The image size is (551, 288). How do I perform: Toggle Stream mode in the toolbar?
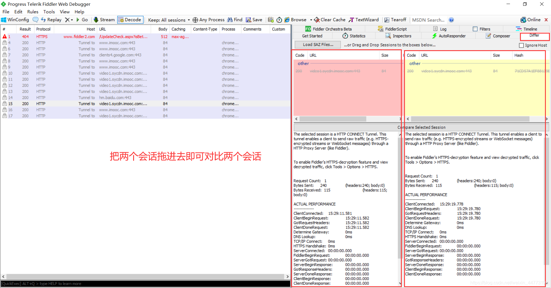104,20
